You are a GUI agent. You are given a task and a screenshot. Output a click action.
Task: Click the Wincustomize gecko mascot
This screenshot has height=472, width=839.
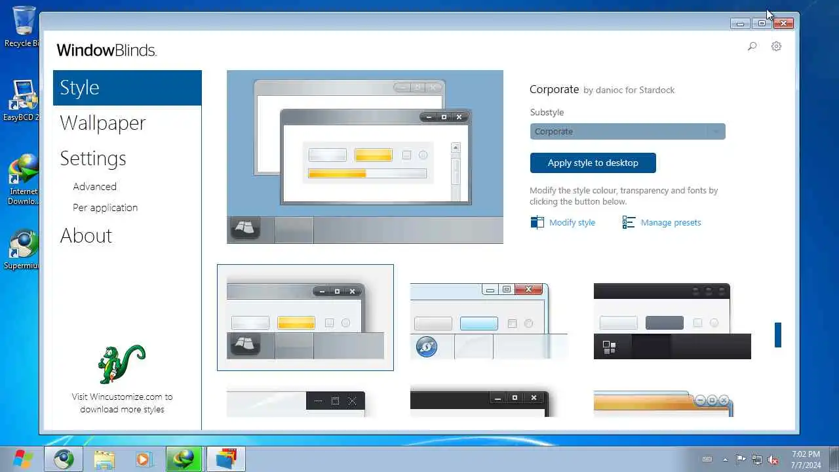coord(122,364)
